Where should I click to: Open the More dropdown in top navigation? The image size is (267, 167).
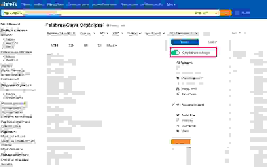pyautogui.click(x=171, y=5)
